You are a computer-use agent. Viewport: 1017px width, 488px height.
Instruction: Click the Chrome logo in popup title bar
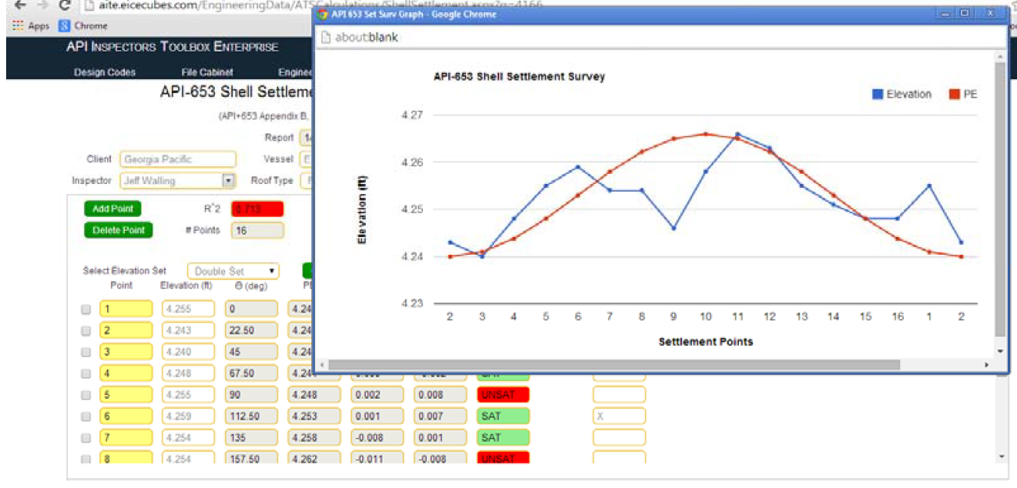pyautogui.click(x=324, y=15)
